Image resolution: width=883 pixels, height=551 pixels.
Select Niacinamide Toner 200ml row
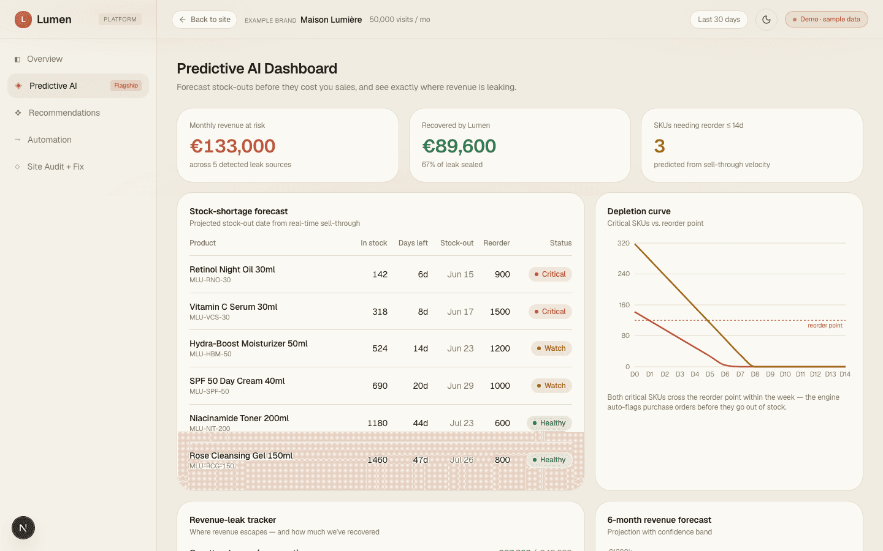(x=381, y=423)
